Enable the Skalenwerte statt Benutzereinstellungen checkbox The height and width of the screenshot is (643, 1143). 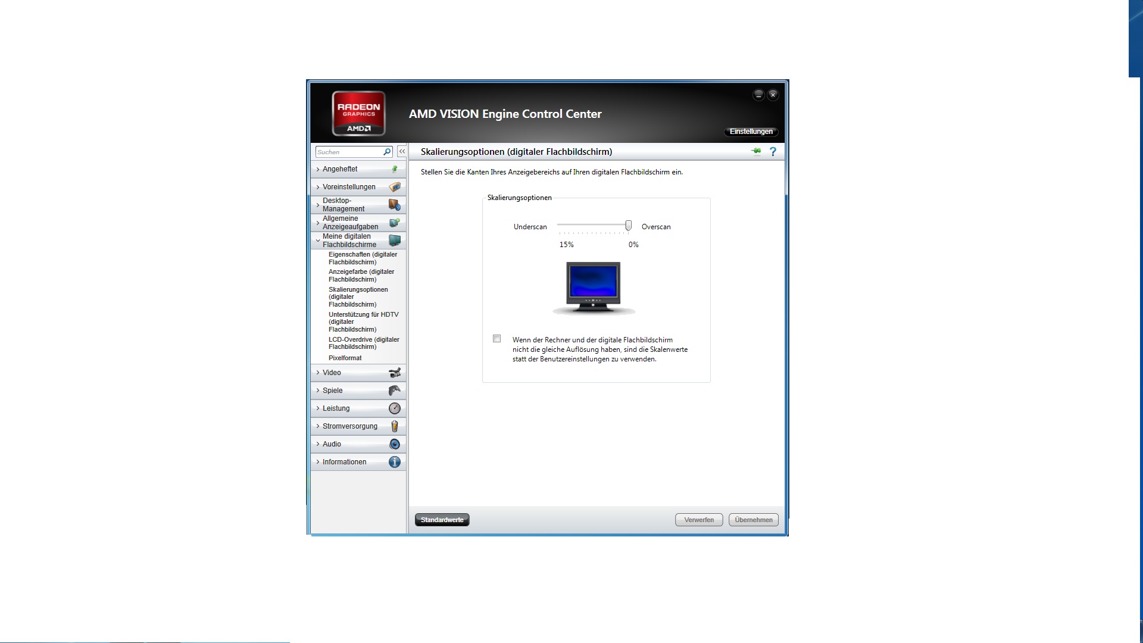(x=496, y=339)
